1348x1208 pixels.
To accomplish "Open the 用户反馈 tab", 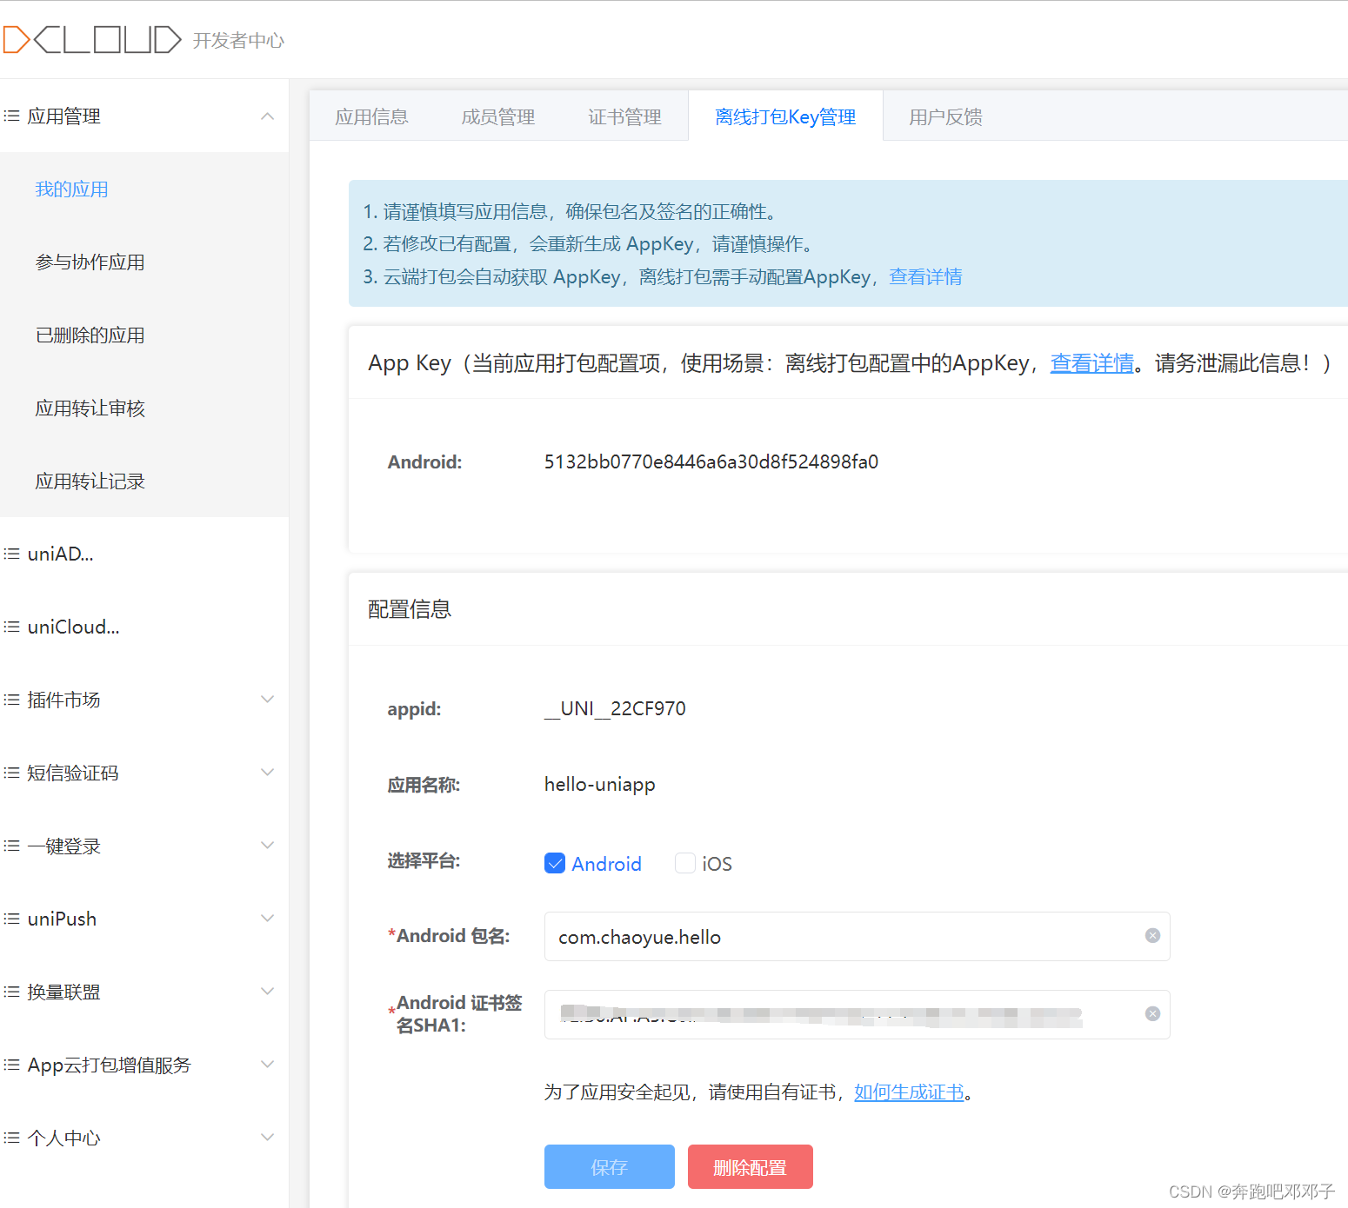I will [945, 116].
